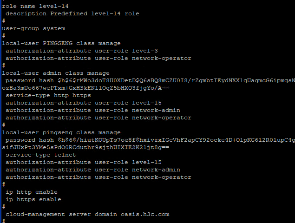The width and height of the screenshot is (295, 223).
Task: Click network-operator role line below level-3
Action: click(x=98, y=58)
